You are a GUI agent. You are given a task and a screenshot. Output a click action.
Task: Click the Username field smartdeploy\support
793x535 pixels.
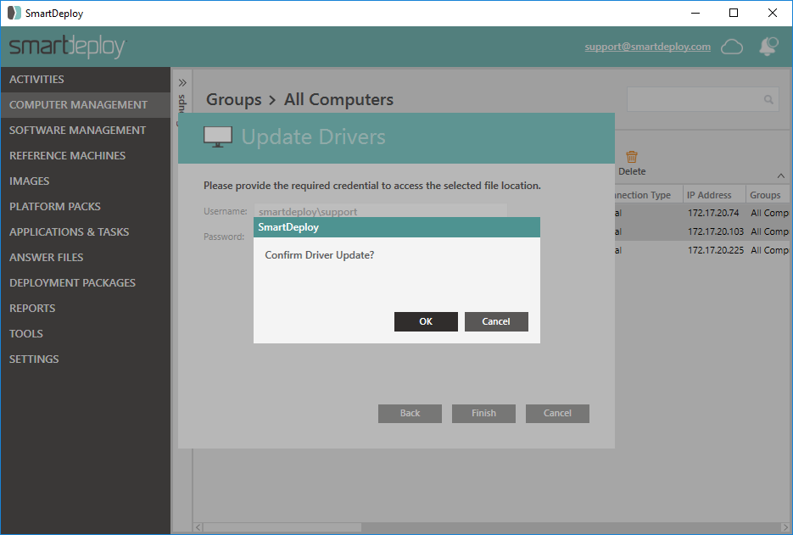(x=380, y=210)
